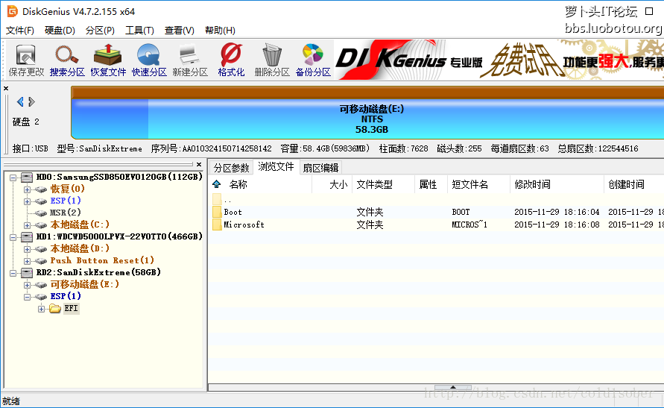664x408 pixels.
Task: Open the Backup Partition (备份分区) tool
Action: [x=313, y=60]
